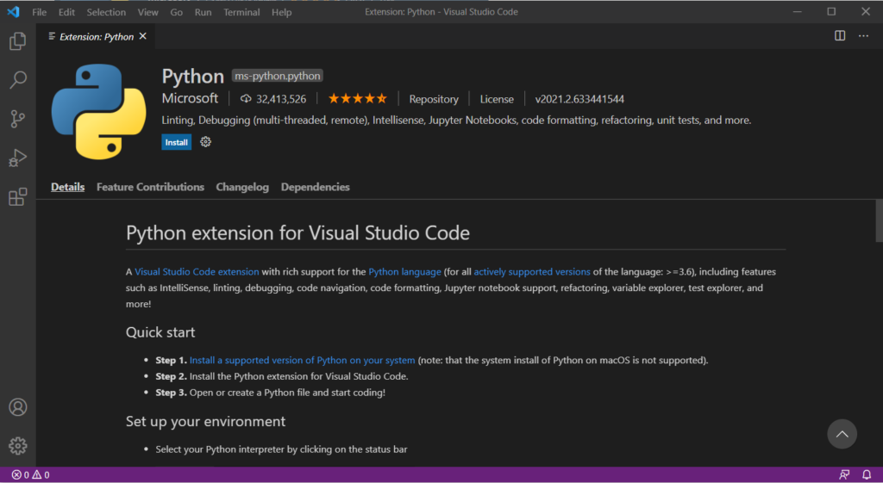Switch to the Feature Contributions tab
Screen dimensions: 883x483
(150, 187)
